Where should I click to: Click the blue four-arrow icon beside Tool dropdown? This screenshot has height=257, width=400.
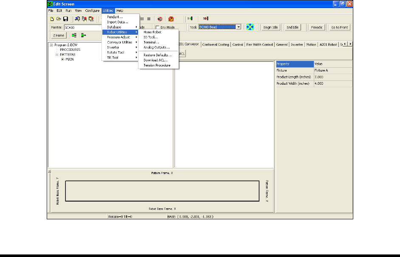[251, 27]
